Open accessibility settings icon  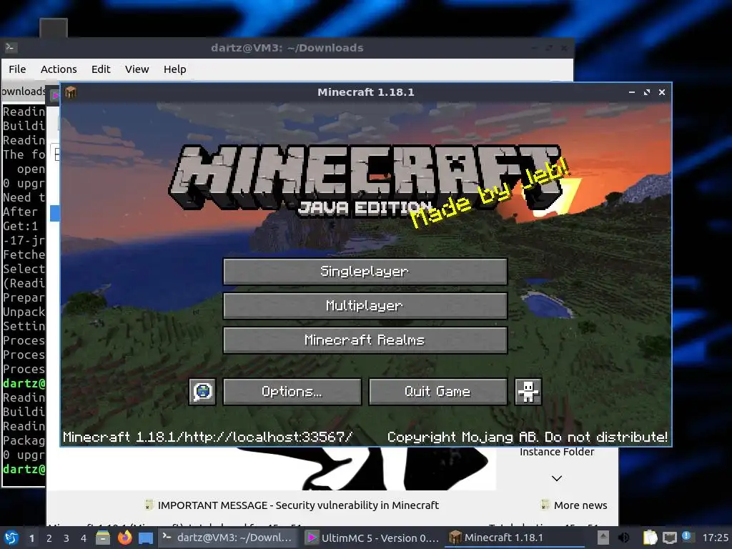(x=528, y=391)
